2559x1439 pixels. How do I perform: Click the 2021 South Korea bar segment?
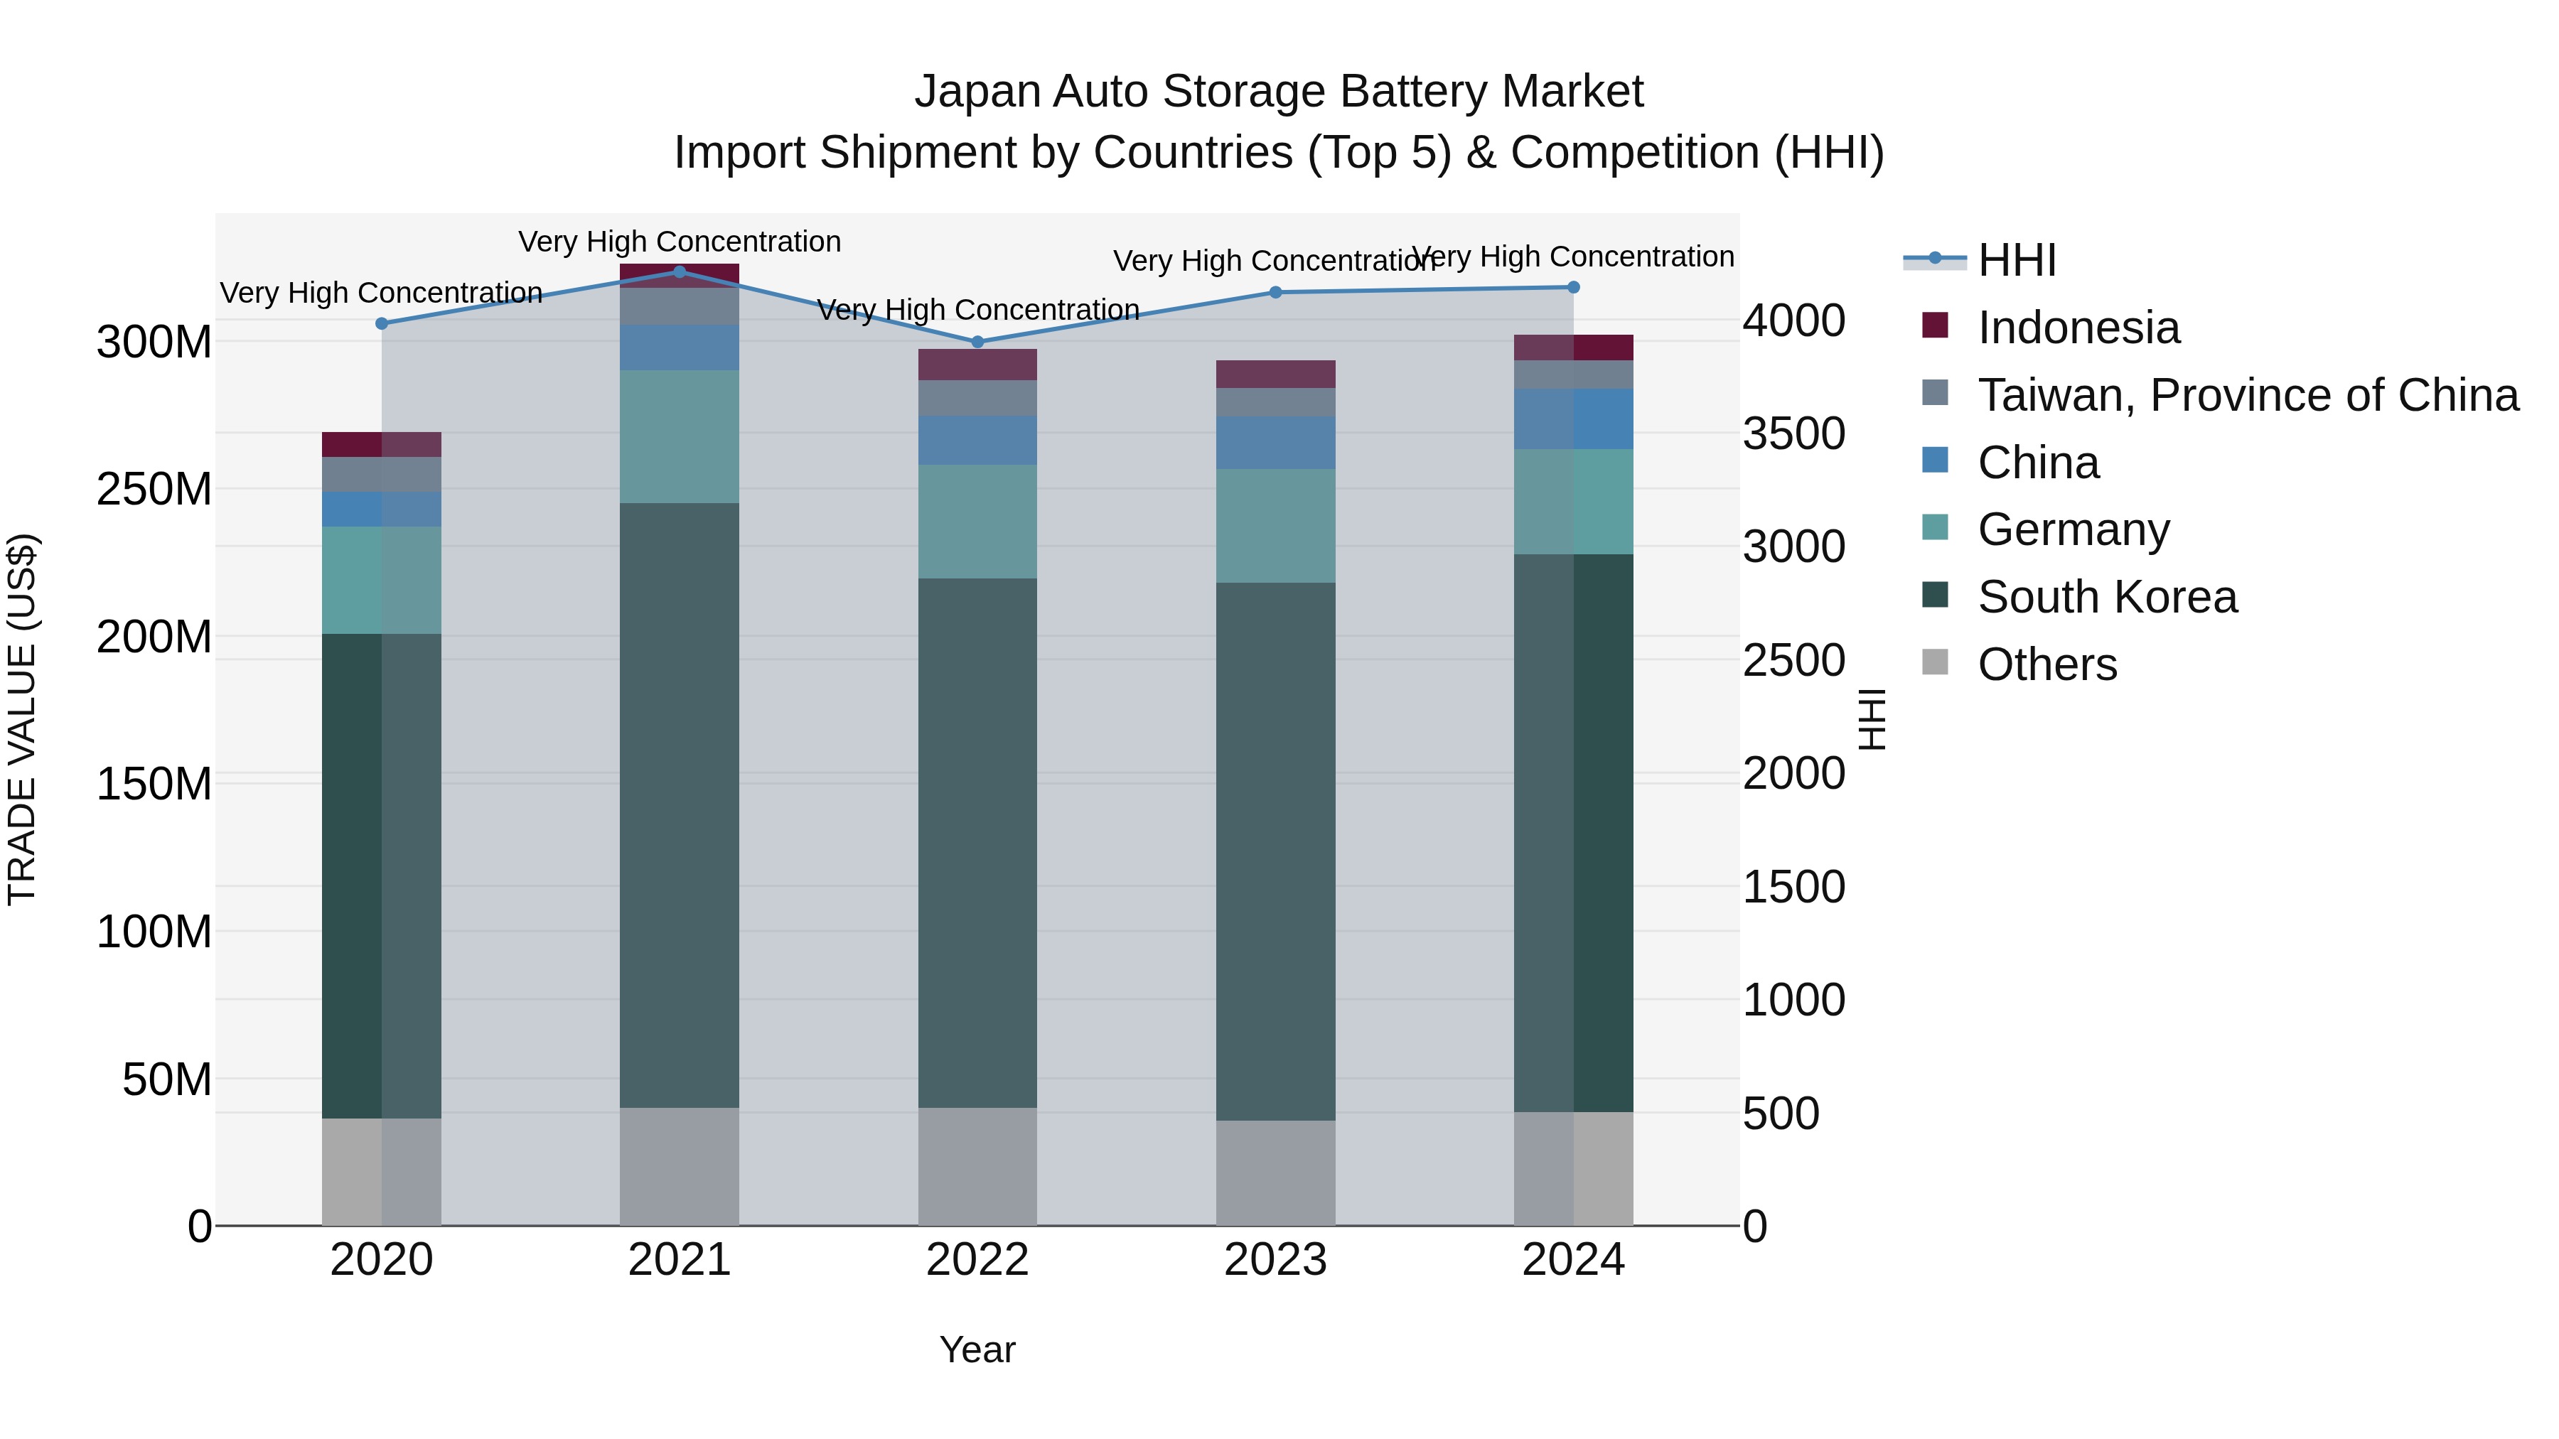click(x=680, y=805)
